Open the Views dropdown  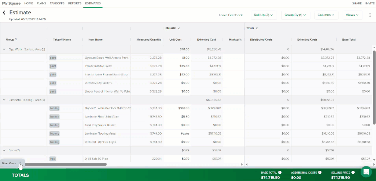click(x=352, y=15)
